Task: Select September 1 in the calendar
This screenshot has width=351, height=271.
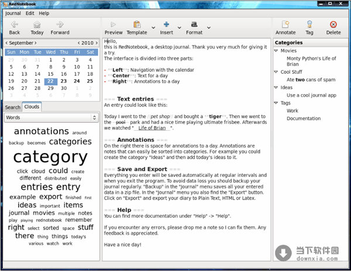Action: point(50,60)
